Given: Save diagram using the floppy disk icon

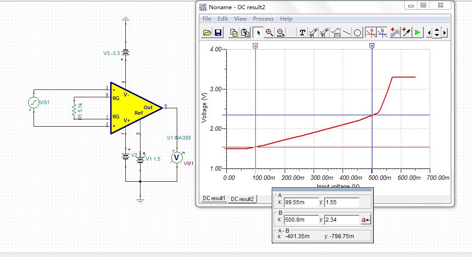Looking at the screenshot, I should [218, 33].
